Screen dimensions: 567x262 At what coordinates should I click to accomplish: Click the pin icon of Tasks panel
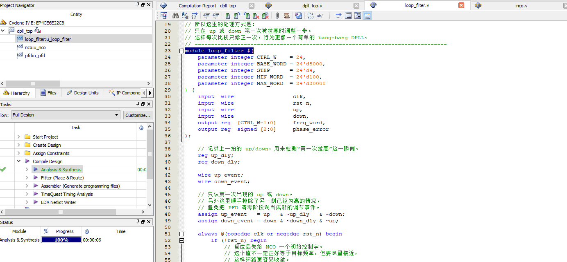coord(138,104)
